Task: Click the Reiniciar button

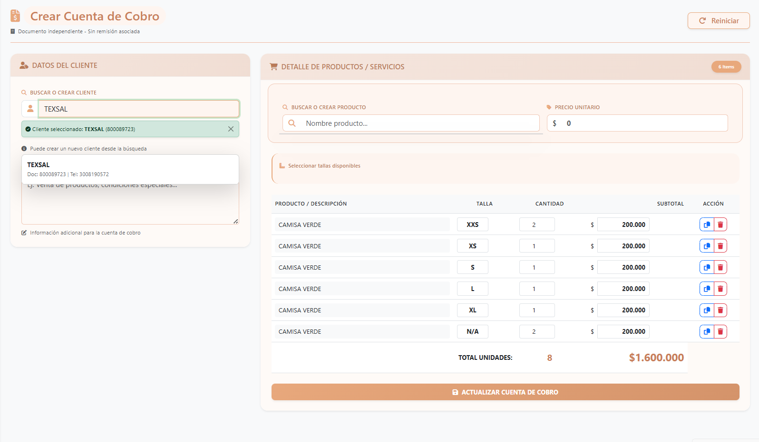Action: pos(719,21)
